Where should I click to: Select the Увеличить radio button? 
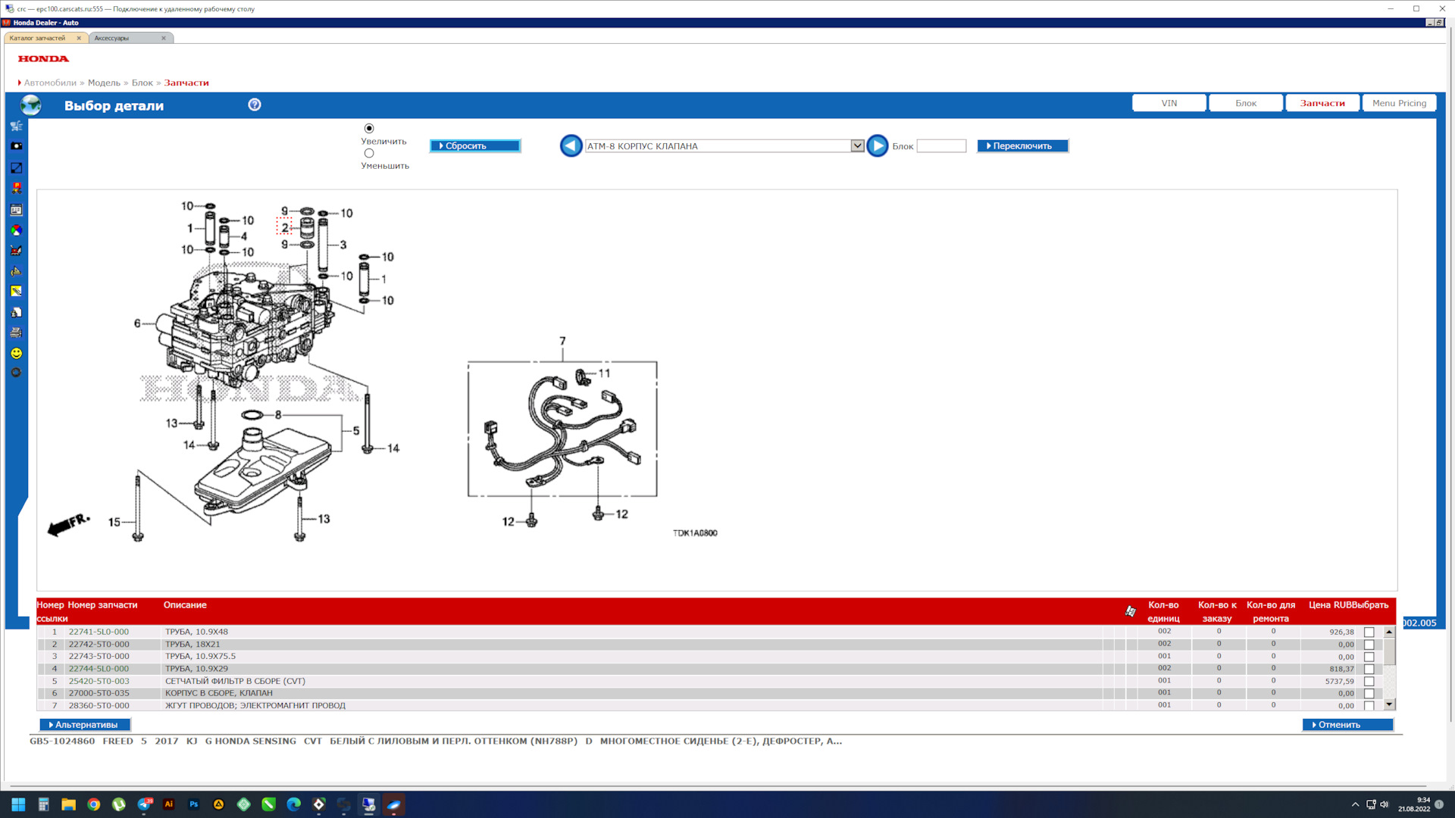click(369, 129)
